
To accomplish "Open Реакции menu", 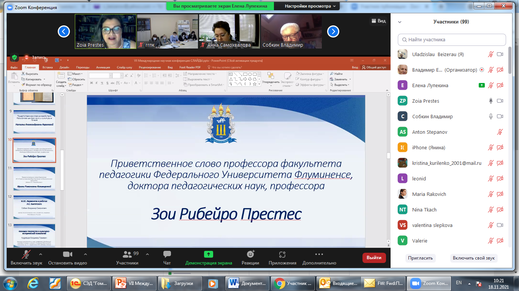I will (250, 258).
